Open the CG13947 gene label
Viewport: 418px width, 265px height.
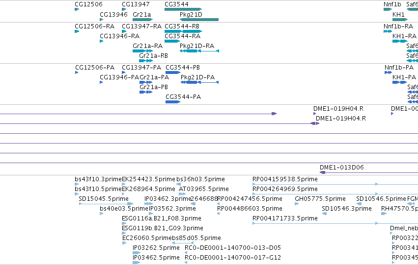coord(136,4)
